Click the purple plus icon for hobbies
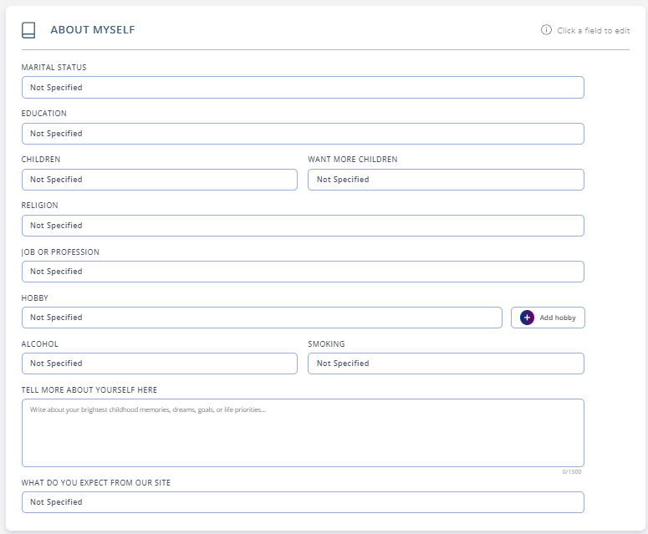The height and width of the screenshot is (534, 648). (527, 318)
